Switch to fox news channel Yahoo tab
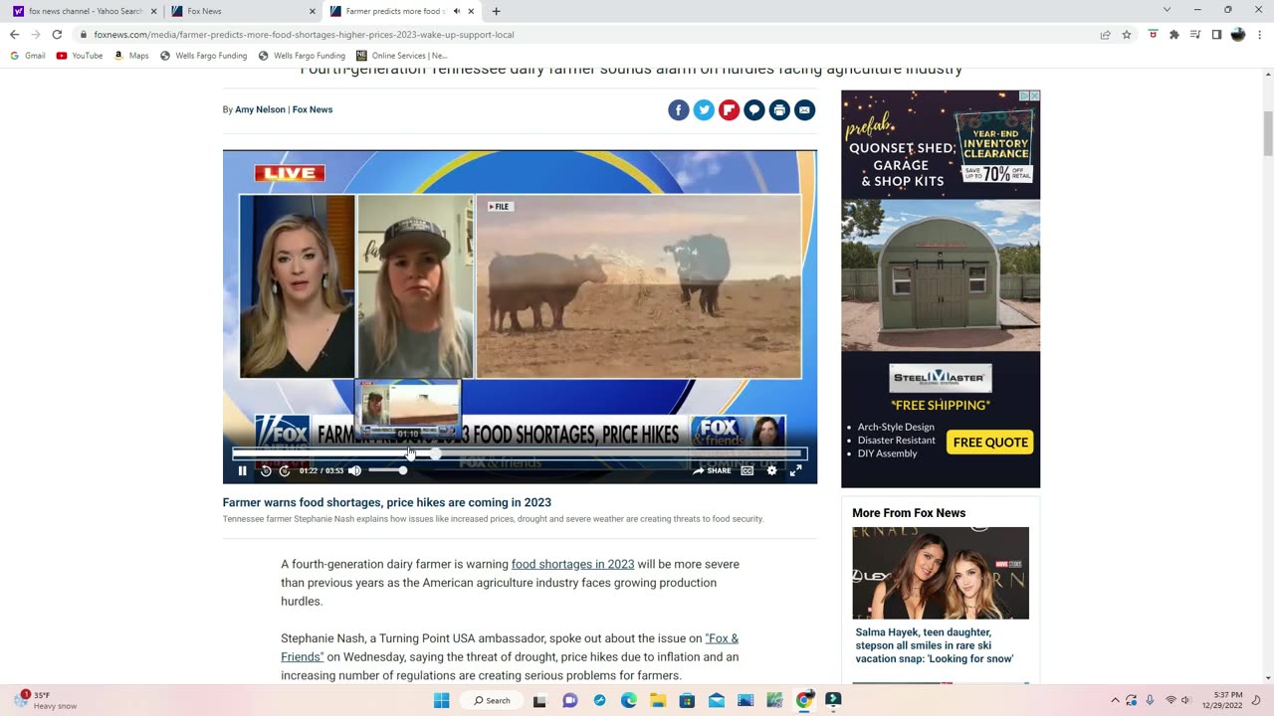 (84, 11)
